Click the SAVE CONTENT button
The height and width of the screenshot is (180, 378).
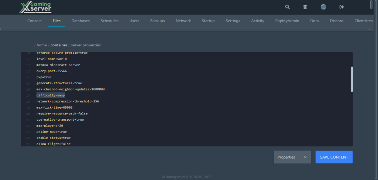click(334, 157)
